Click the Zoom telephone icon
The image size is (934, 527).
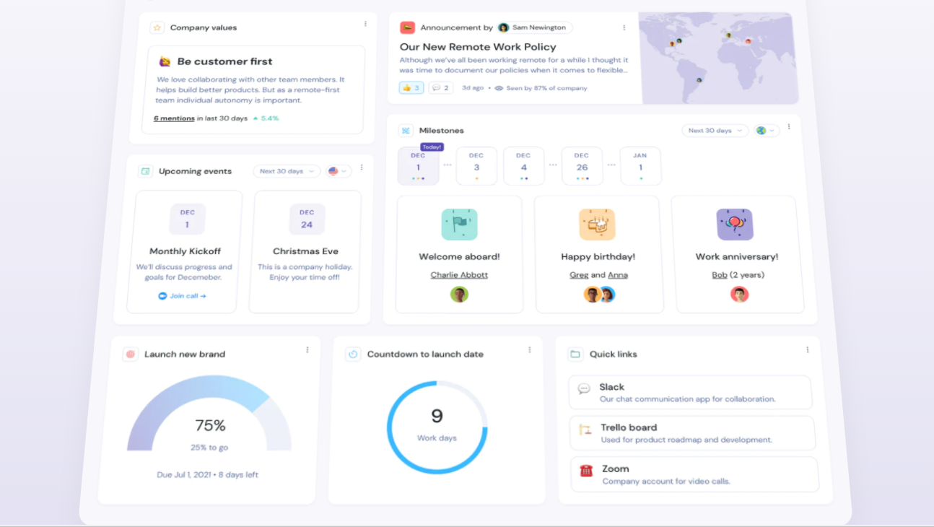click(x=586, y=471)
